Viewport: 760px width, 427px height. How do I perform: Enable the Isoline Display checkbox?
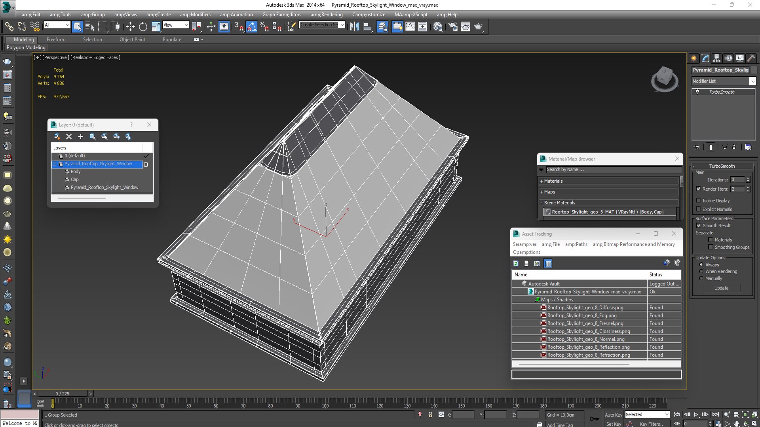pyautogui.click(x=698, y=200)
